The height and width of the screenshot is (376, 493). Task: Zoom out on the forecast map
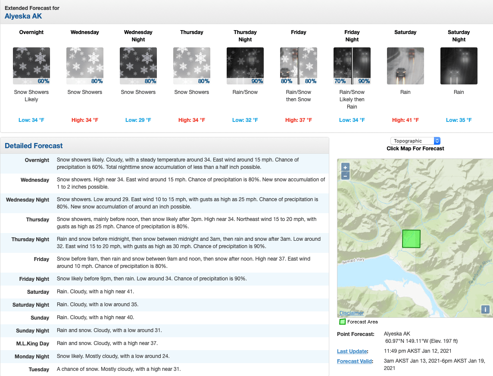(345, 176)
